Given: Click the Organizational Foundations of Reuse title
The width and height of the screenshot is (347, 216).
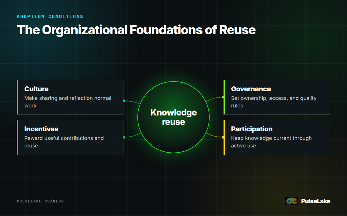Looking at the screenshot, I should click(x=136, y=30).
